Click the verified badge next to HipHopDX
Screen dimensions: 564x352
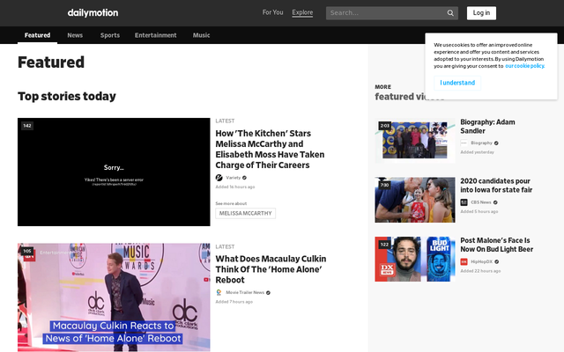pos(497,261)
